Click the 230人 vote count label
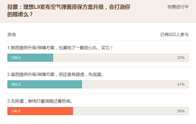Viewport: 196px width, 124px height. (x=16, y=58)
